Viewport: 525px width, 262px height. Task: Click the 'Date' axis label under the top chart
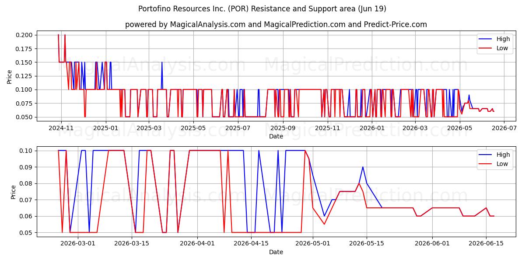click(276, 136)
